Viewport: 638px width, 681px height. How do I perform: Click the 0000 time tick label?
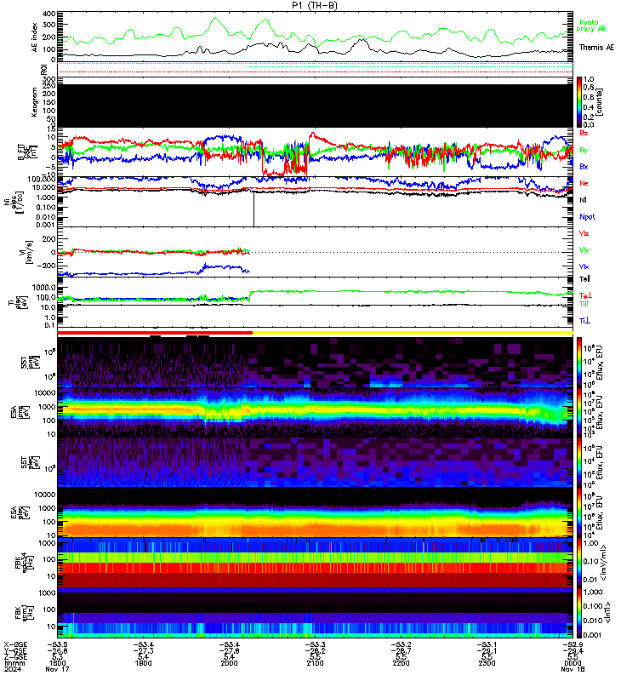coord(572,663)
